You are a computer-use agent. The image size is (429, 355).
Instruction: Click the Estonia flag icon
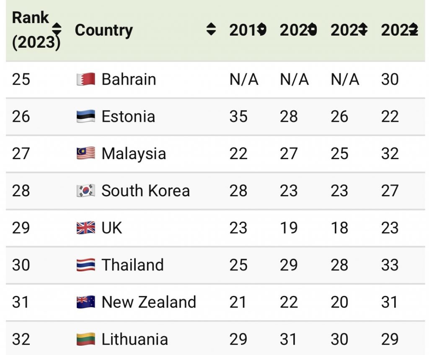click(86, 116)
